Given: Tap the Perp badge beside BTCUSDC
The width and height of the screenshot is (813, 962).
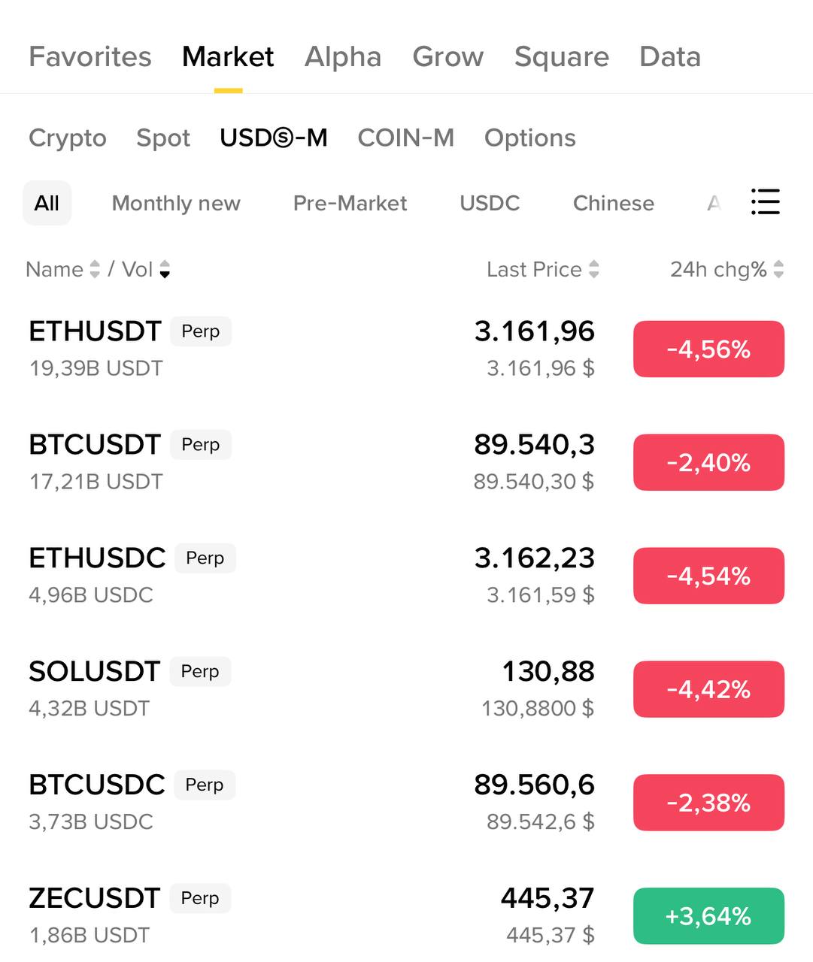Looking at the screenshot, I should point(205,785).
